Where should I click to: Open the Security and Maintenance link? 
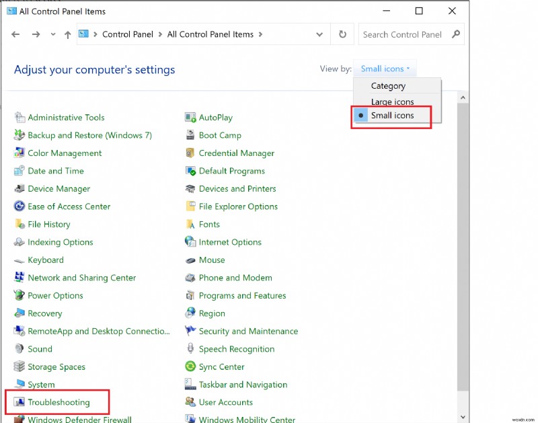click(x=248, y=331)
